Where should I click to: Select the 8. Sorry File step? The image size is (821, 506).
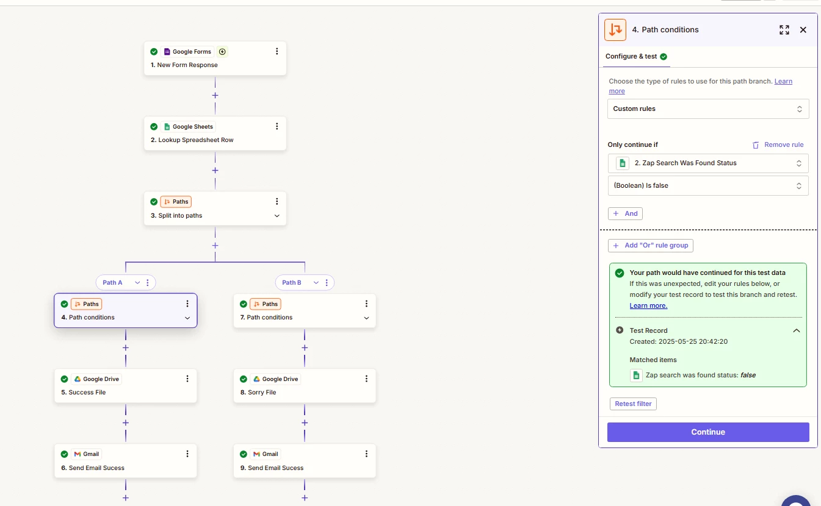click(305, 385)
